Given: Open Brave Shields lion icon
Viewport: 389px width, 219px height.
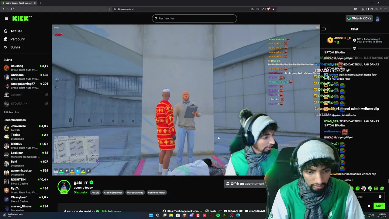Looking at the screenshot, I should (x=268, y=9).
